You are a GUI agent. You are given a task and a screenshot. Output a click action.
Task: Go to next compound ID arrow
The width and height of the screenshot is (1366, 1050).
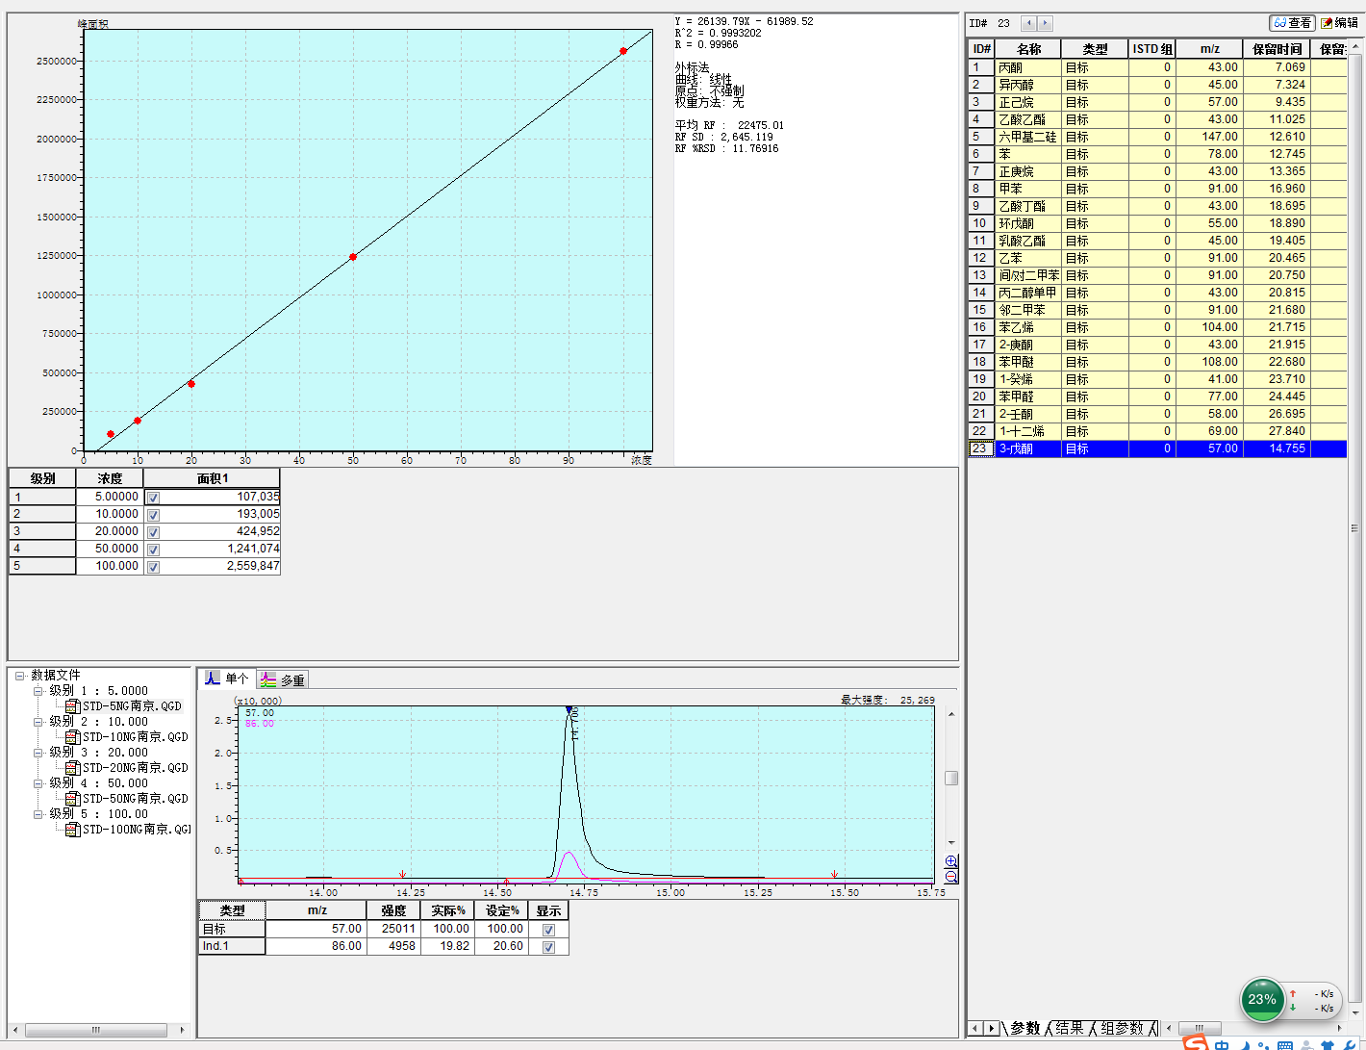1045,23
